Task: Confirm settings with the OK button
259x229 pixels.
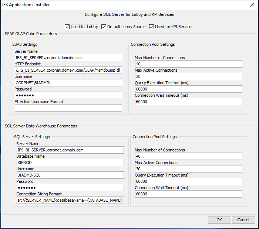Action: (219, 220)
